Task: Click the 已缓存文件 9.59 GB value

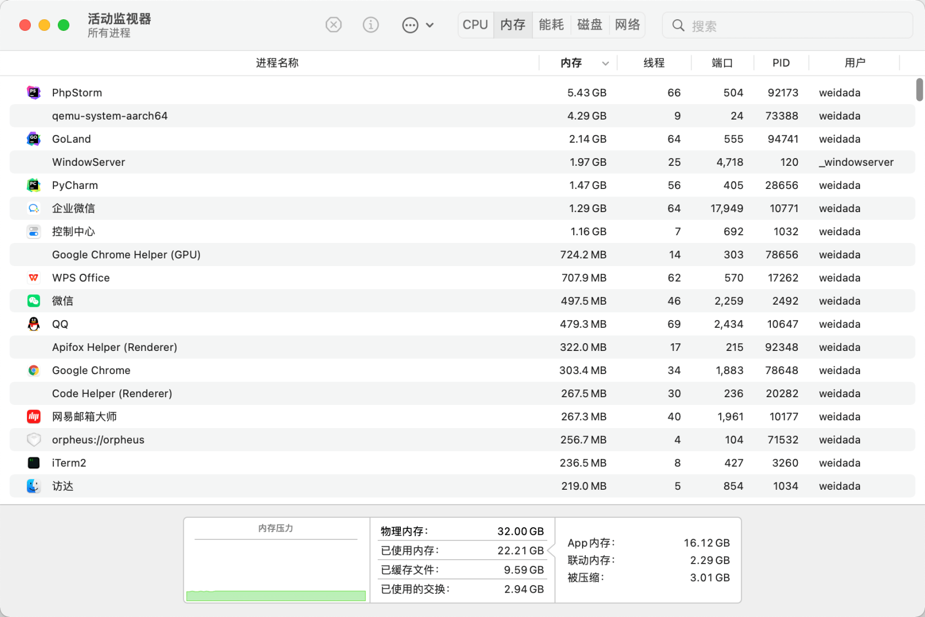Action: pos(524,570)
